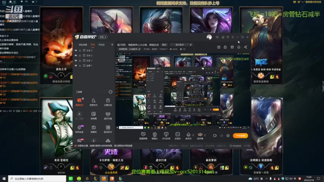Switch to the 我的场景 tab

[83, 44]
